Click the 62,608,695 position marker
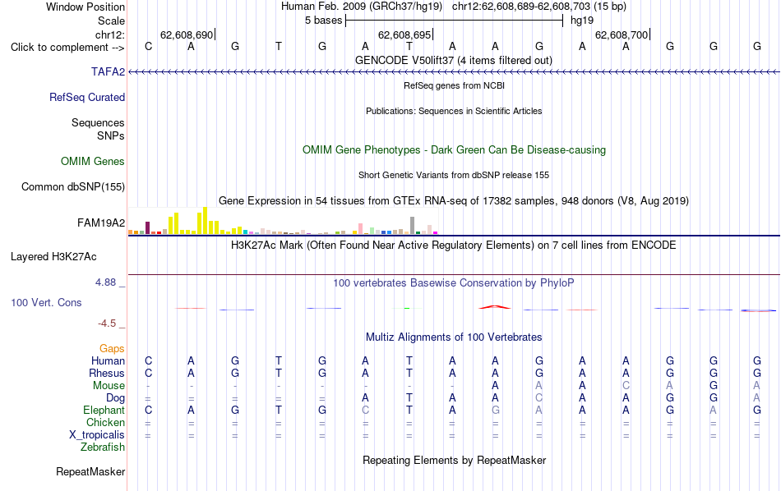Image resolution: width=781 pixels, height=491 pixels. [404, 34]
